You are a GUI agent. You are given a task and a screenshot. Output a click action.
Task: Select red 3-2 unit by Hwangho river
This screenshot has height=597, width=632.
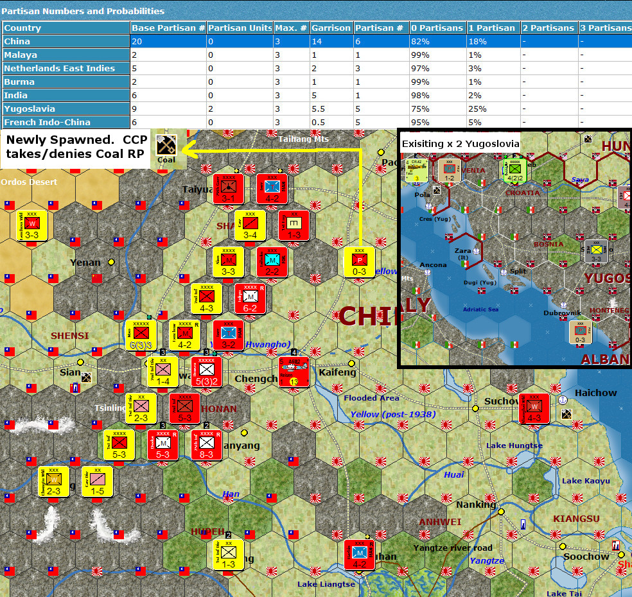pyautogui.click(x=228, y=335)
